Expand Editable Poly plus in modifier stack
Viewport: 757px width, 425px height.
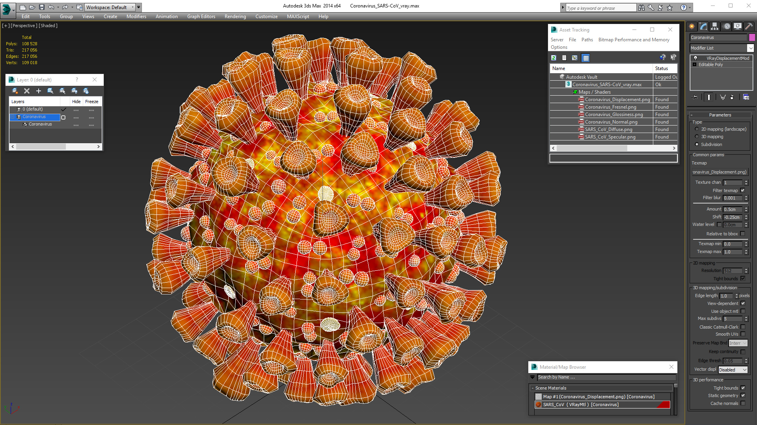[695, 65]
